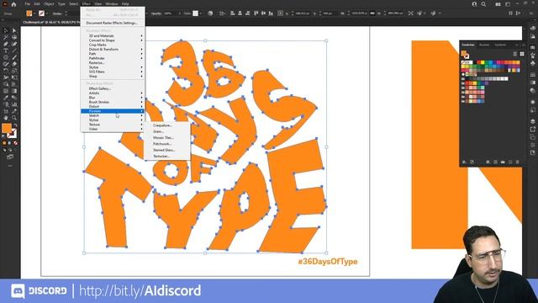Viewport: 538px width, 303px height.
Task: Select the Direct Selection tool
Action: 14,30
